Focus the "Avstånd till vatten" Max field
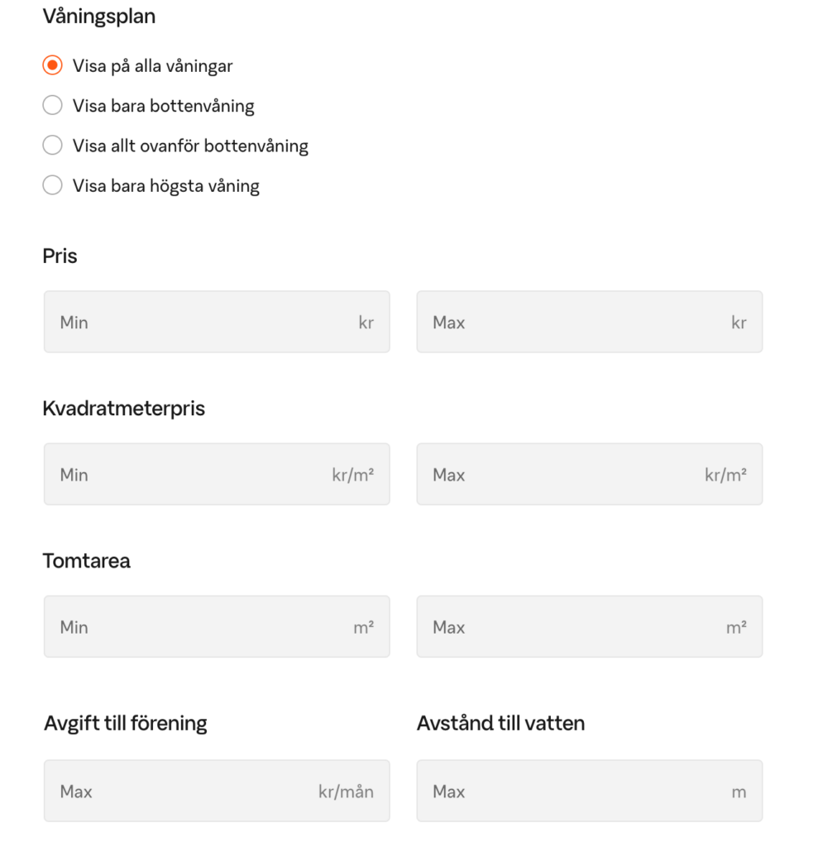The image size is (818, 847). point(572,792)
